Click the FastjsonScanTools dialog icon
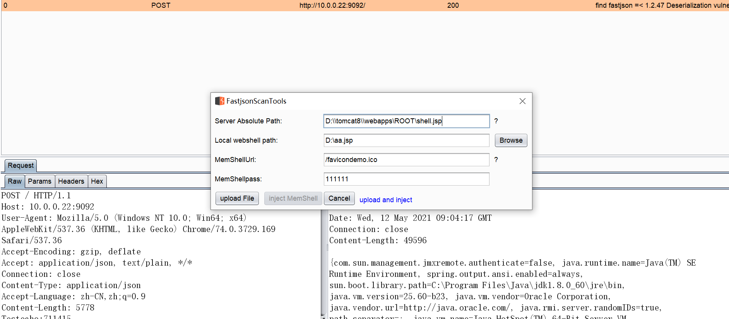729x319 pixels. pos(220,101)
